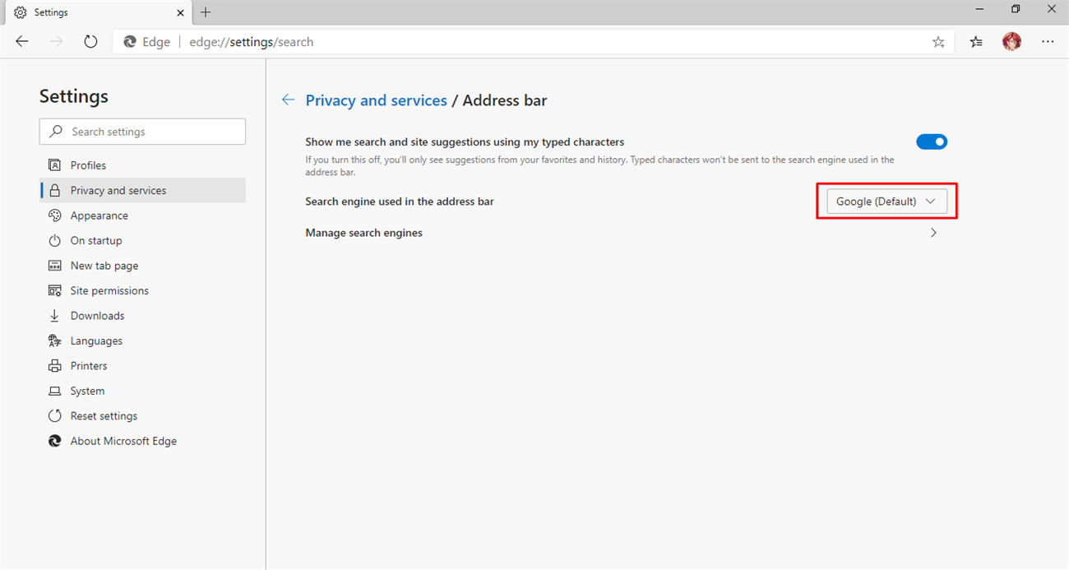The width and height of the screenshot is (1069, 570).
Task: Open new tab with plus icon
Action: pyautogui.click(x=206, y=12)
